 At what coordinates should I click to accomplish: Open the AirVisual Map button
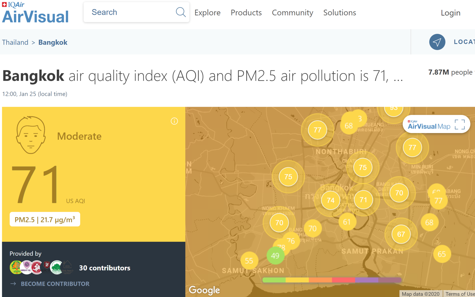(x=436, y=124)
